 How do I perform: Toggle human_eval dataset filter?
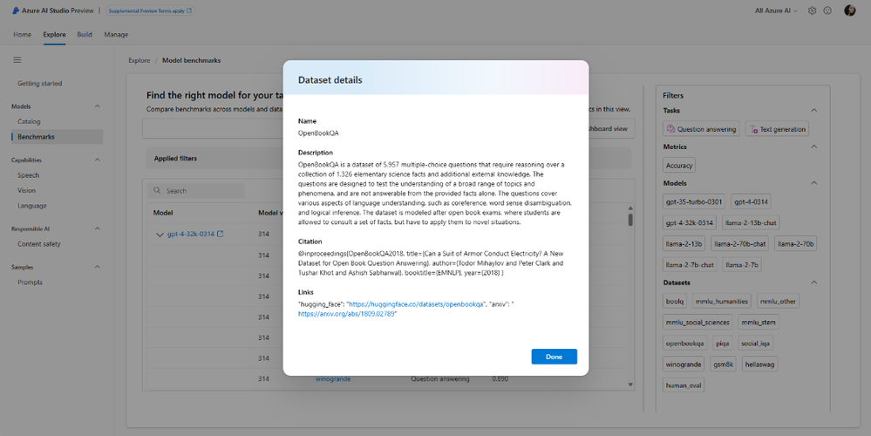pos(684,385)
